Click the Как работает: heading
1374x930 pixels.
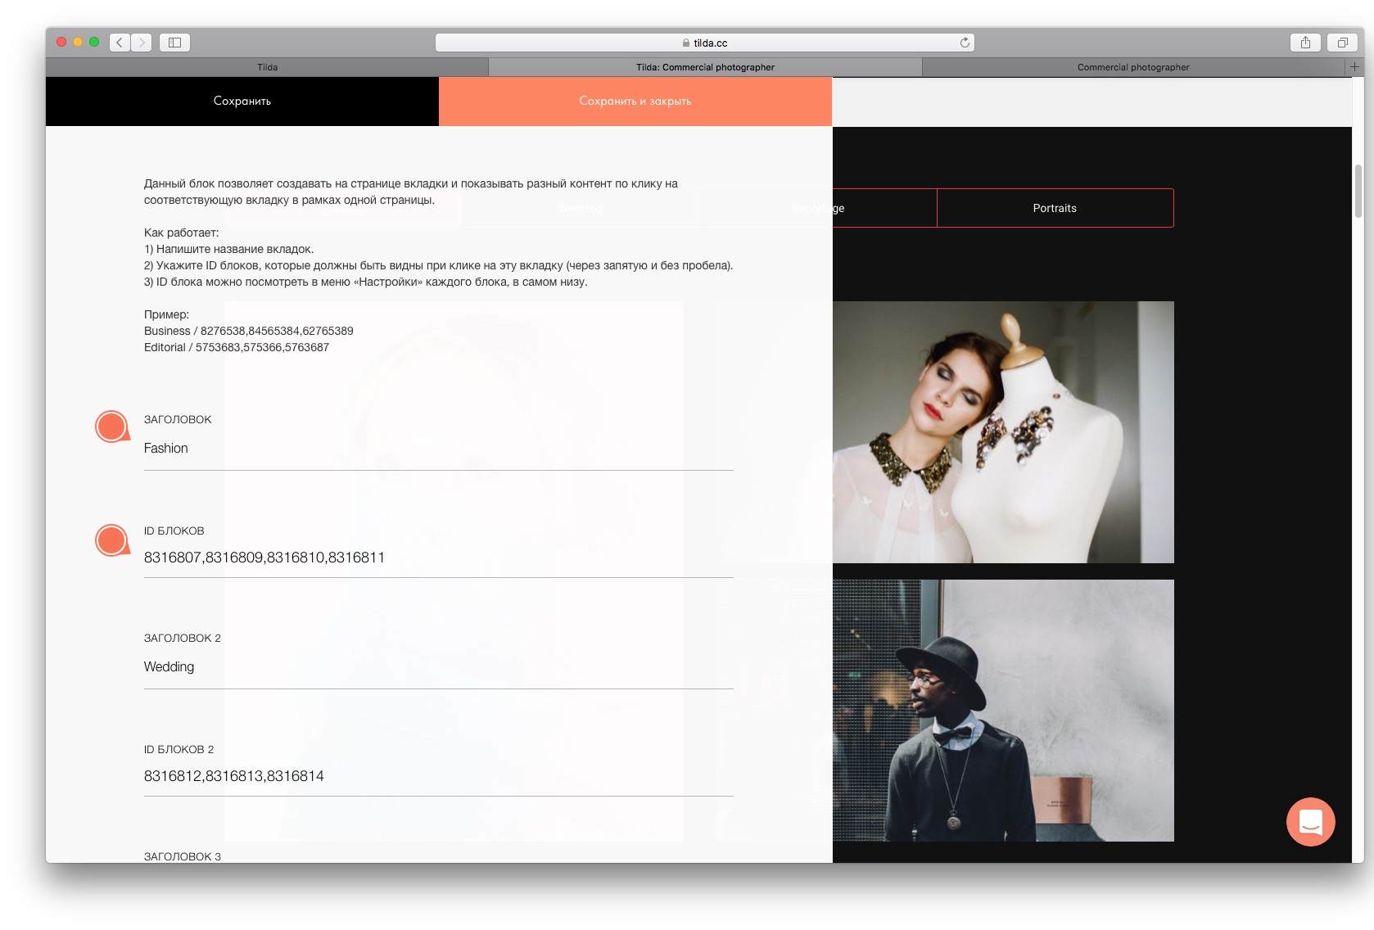(x=182, y=232)
